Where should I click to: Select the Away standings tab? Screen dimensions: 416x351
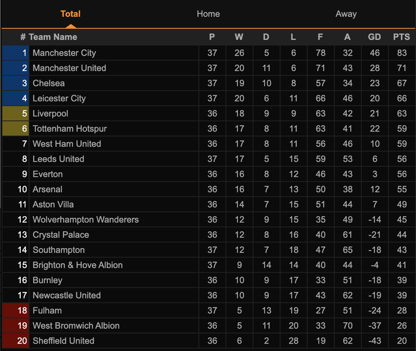346,14
